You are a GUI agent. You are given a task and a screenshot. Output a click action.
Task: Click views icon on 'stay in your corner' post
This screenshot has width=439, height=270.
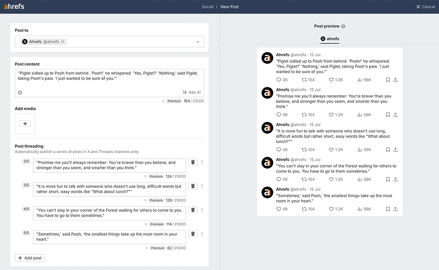coord(359,180)
